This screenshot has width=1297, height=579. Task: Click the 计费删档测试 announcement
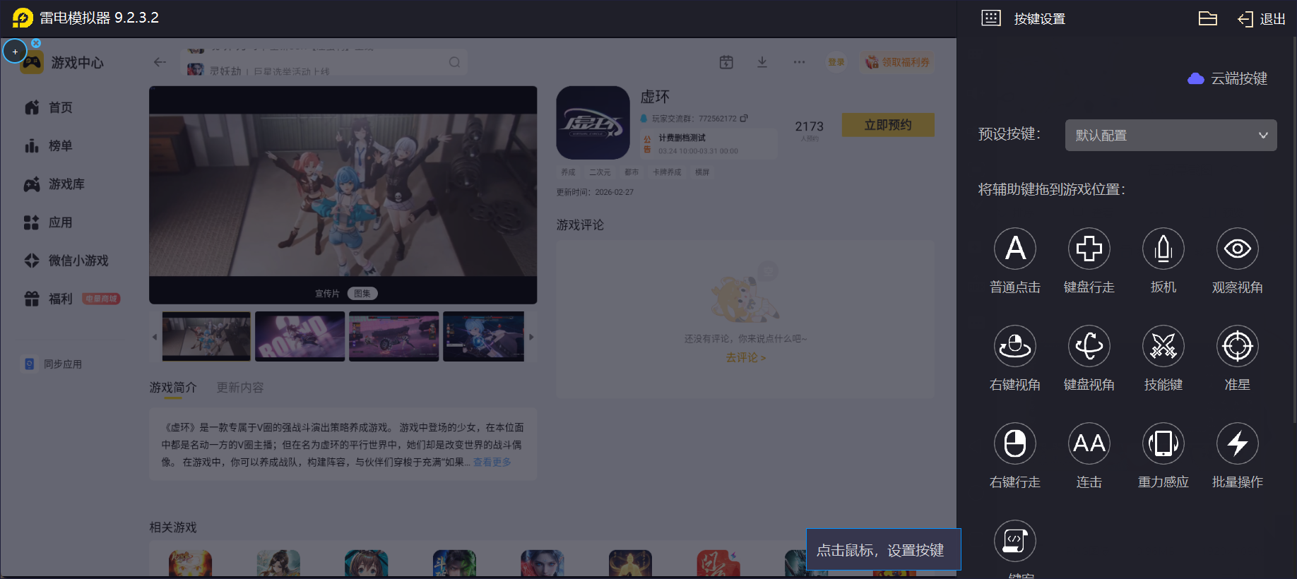[x=709, y=144]
